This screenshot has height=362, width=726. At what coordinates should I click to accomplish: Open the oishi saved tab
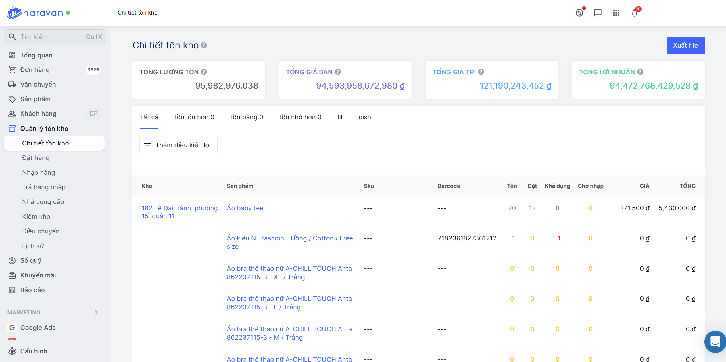(x=365, y=117)
